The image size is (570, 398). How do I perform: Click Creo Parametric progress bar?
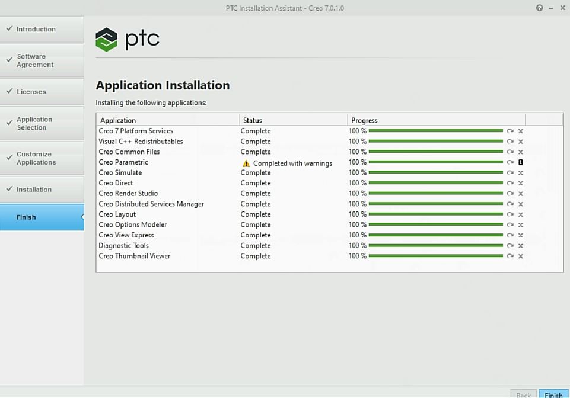(x=435, y=162)
